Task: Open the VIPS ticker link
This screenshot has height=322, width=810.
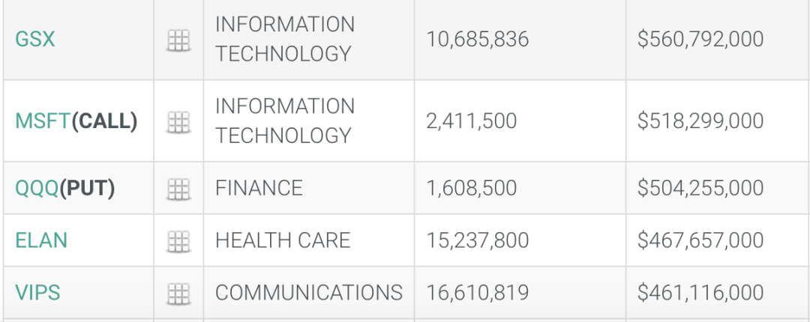Action: point(37,292)
